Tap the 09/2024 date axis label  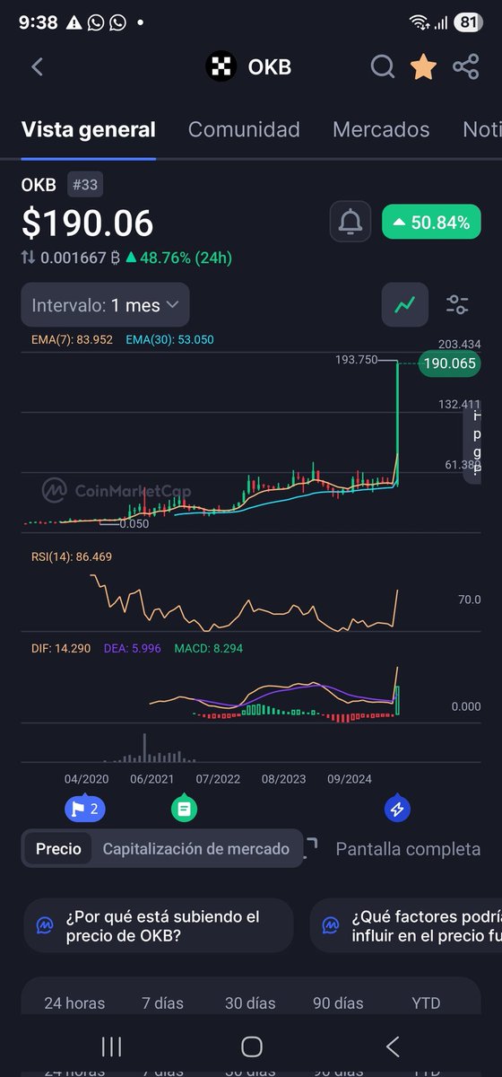point(349,778)
